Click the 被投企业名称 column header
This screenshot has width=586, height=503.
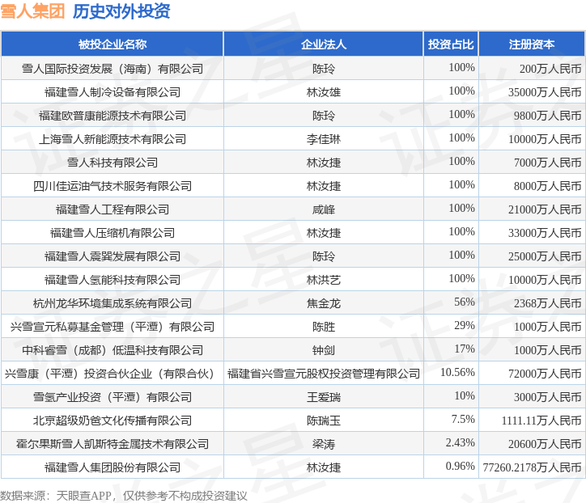[x=113, y=44]
